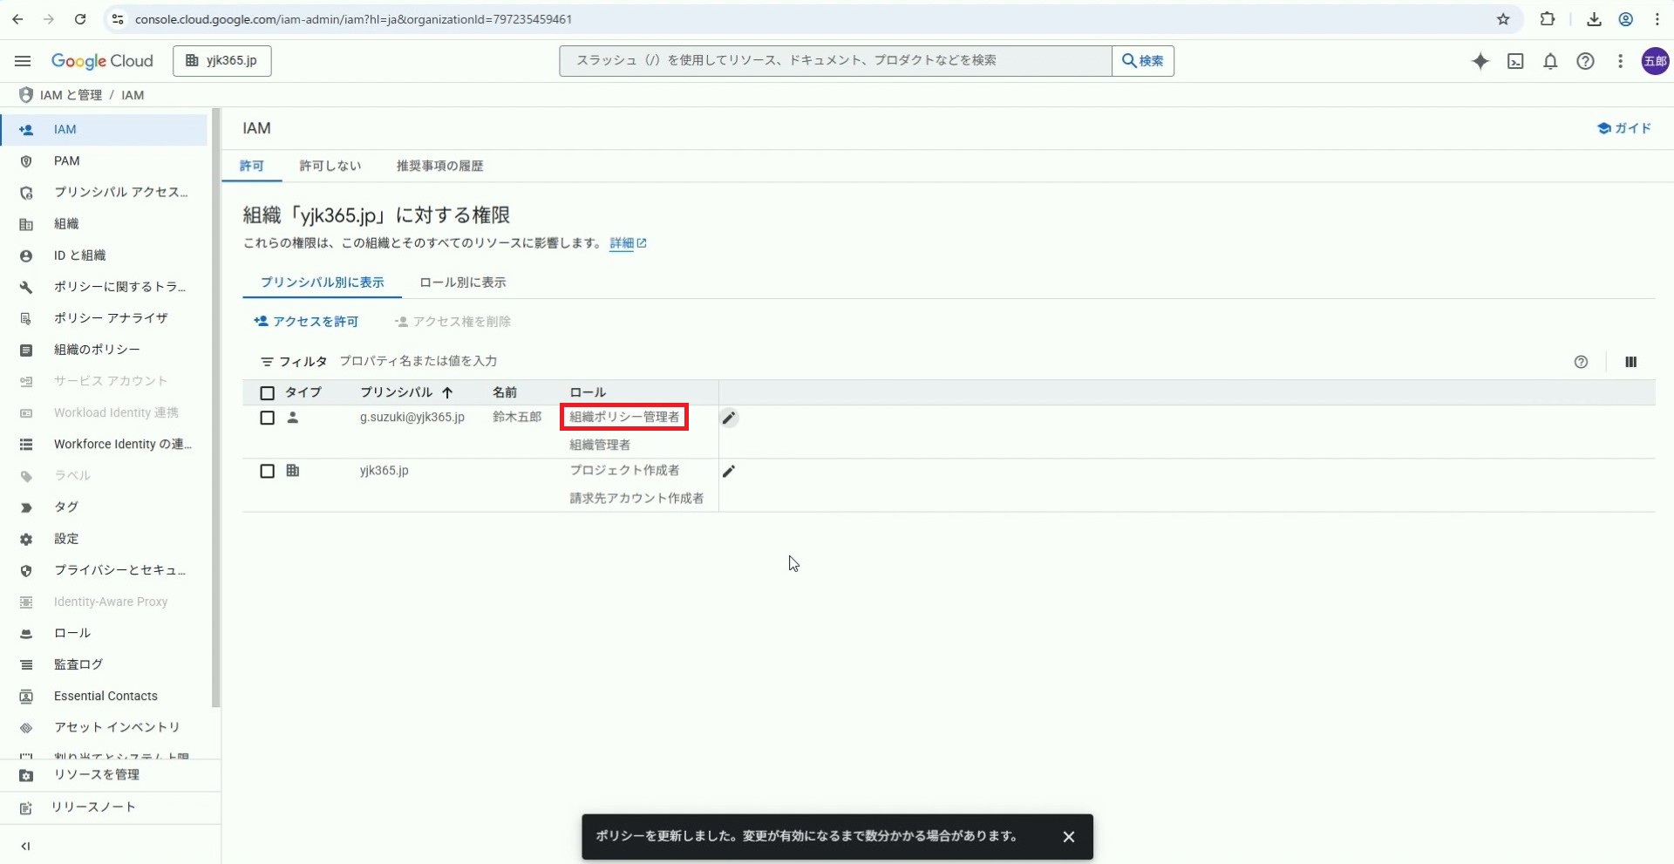Click the アクセスを許可 button
Image resolution: width=1674 pixels, height=864 pixels.
306,322
